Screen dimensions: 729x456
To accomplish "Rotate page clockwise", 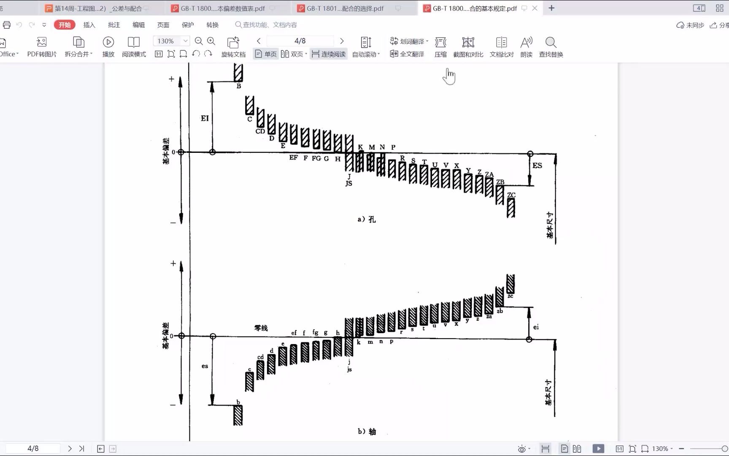I will [x=208, y=54].
